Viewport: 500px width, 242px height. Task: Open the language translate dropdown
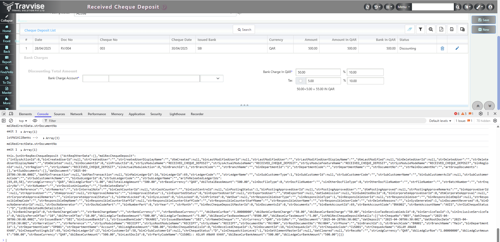click(x=467, y=7)
